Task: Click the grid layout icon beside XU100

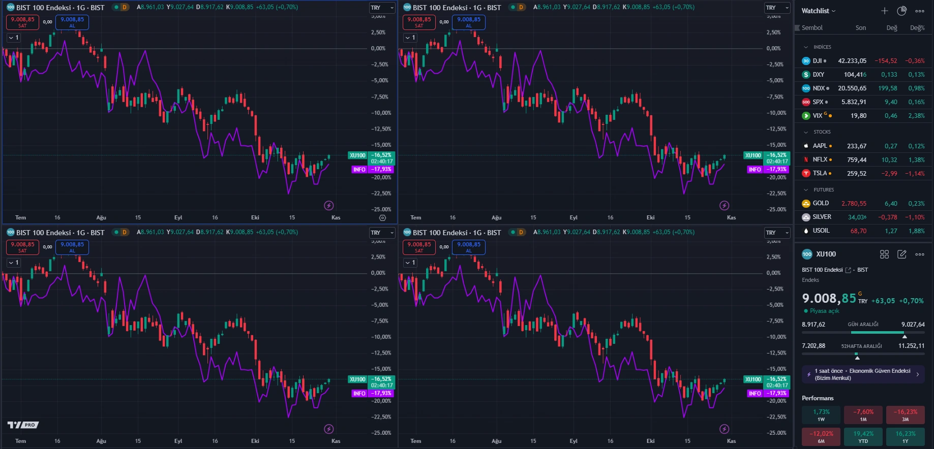Action: click(885, 254)
